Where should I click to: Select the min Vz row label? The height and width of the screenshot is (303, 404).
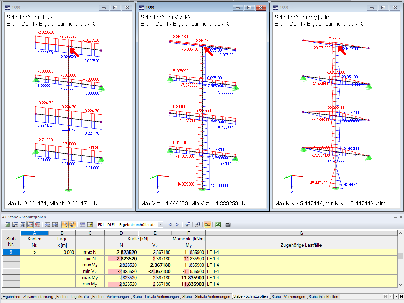pyautogui.click(x=90, y=271)
